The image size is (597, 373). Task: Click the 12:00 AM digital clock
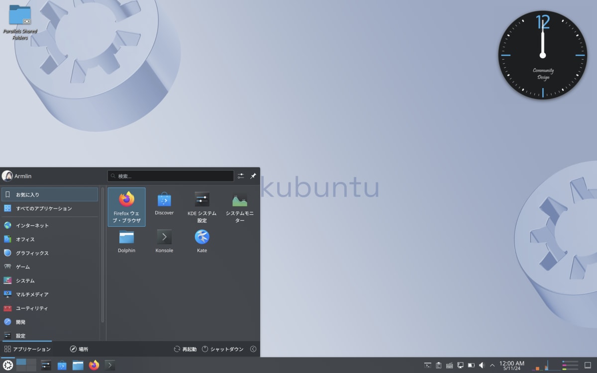(511, 366)
